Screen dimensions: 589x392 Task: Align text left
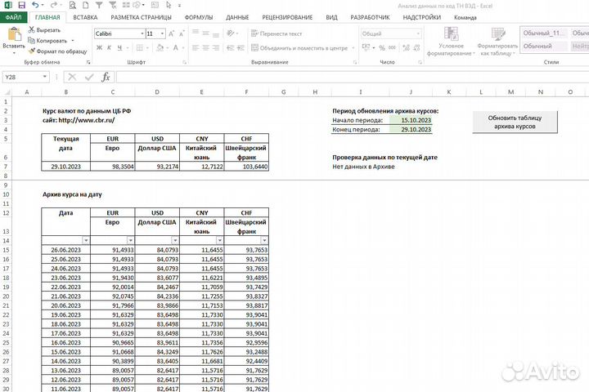pos(196,47)
